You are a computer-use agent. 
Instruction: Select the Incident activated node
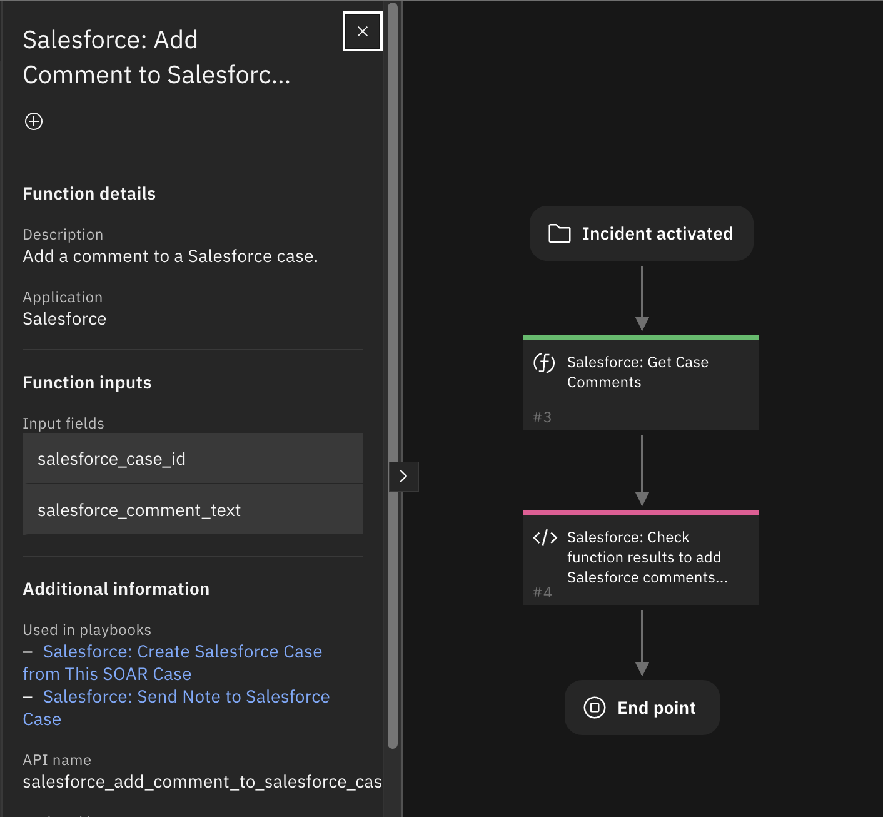tap(642, 233)
